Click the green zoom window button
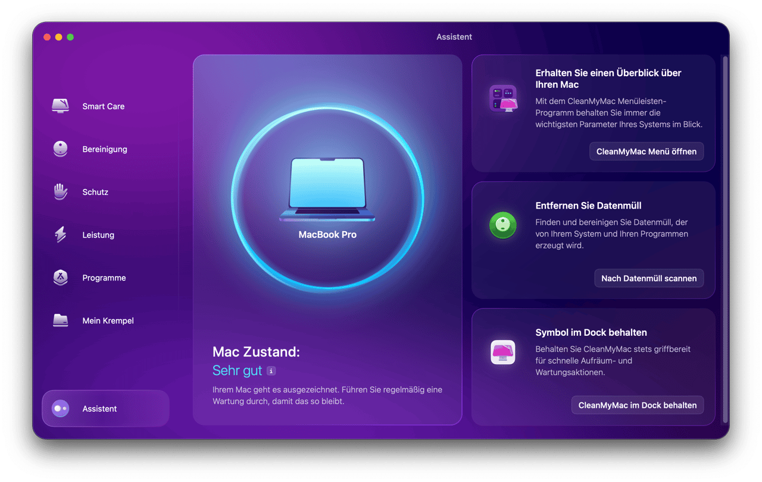The width and height of the screenshot is (762, 482). (70, 37)
